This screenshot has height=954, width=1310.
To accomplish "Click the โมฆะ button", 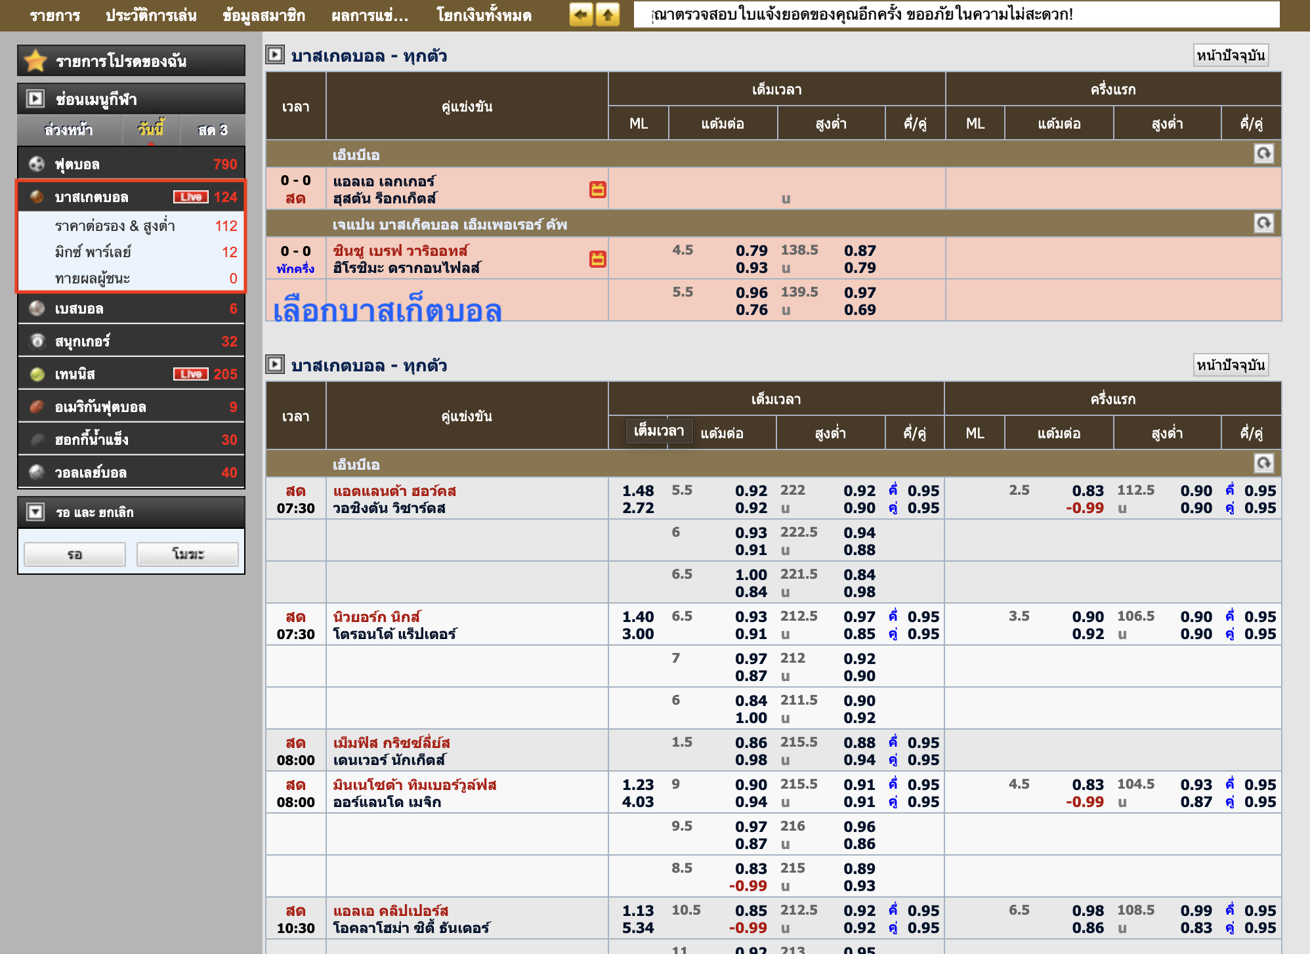I will [188, 554].
